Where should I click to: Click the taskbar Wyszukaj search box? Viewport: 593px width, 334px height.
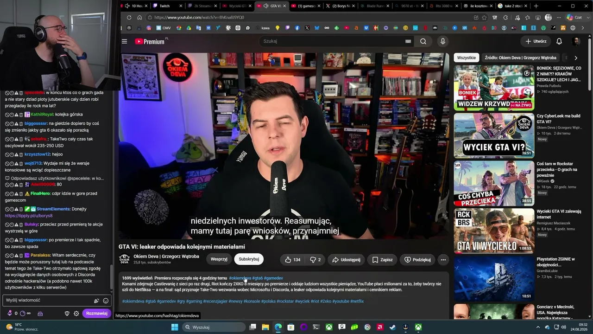tap(213, 327)
